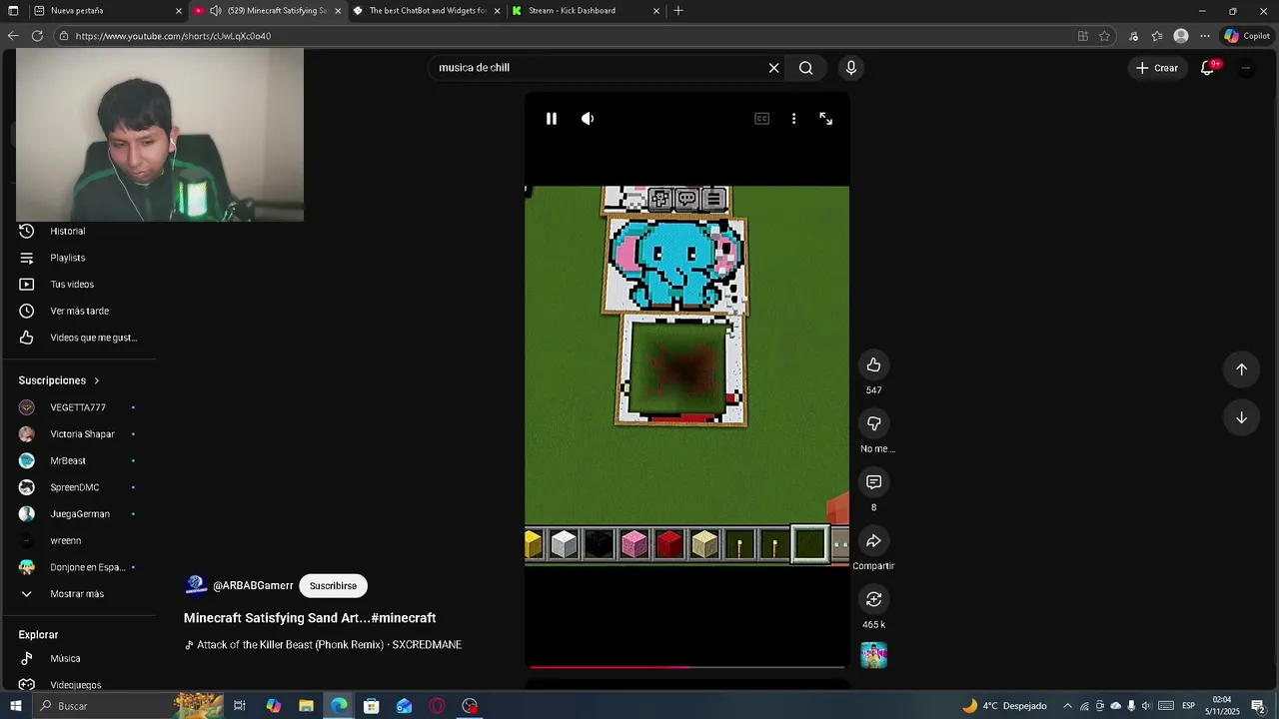Expand subscriptions with Mostrar más
Screen dimensions: 1279x719
[78, 594]
